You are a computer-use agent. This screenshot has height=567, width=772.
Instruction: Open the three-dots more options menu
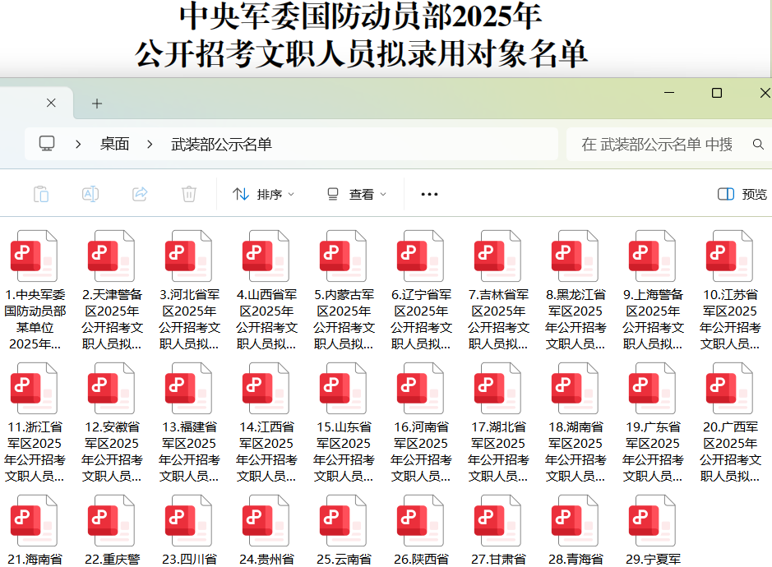pos(429,195)
